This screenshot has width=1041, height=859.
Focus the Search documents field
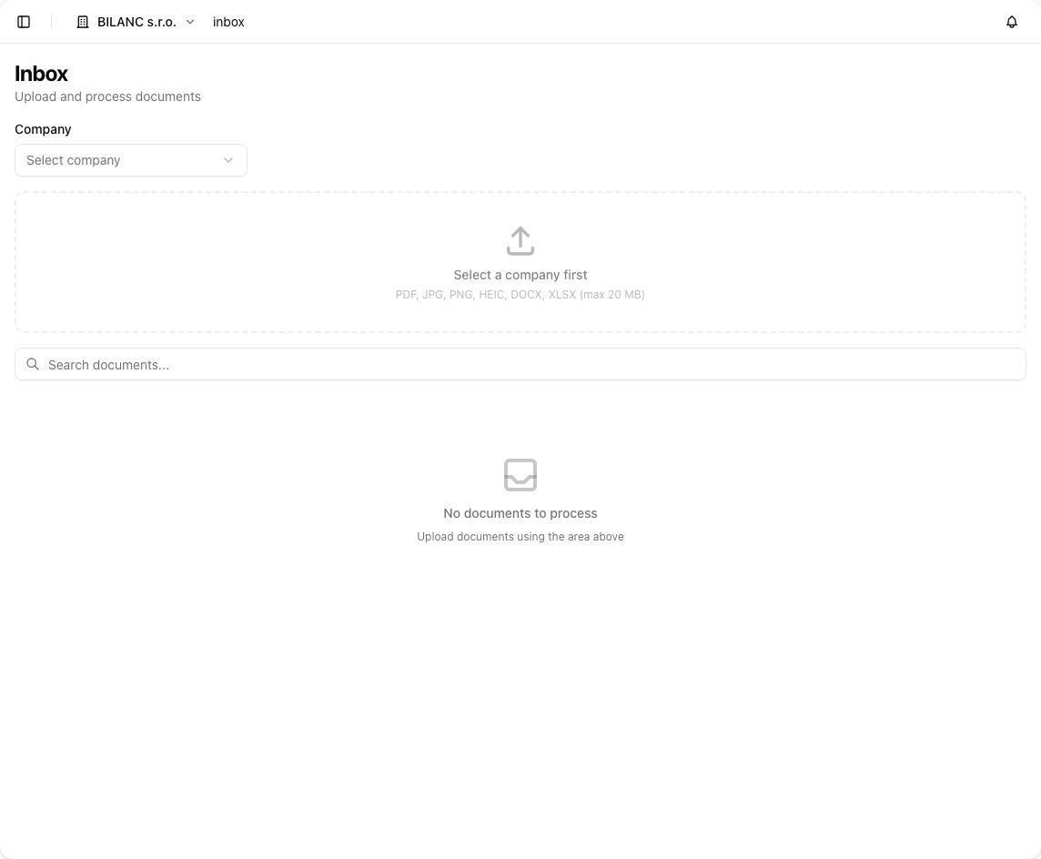520,365
